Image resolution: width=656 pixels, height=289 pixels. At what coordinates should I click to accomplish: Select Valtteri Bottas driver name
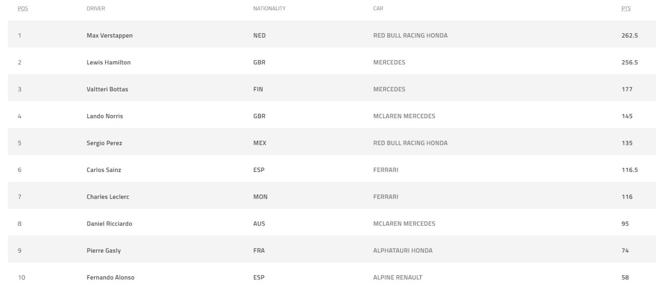[107, 89]
